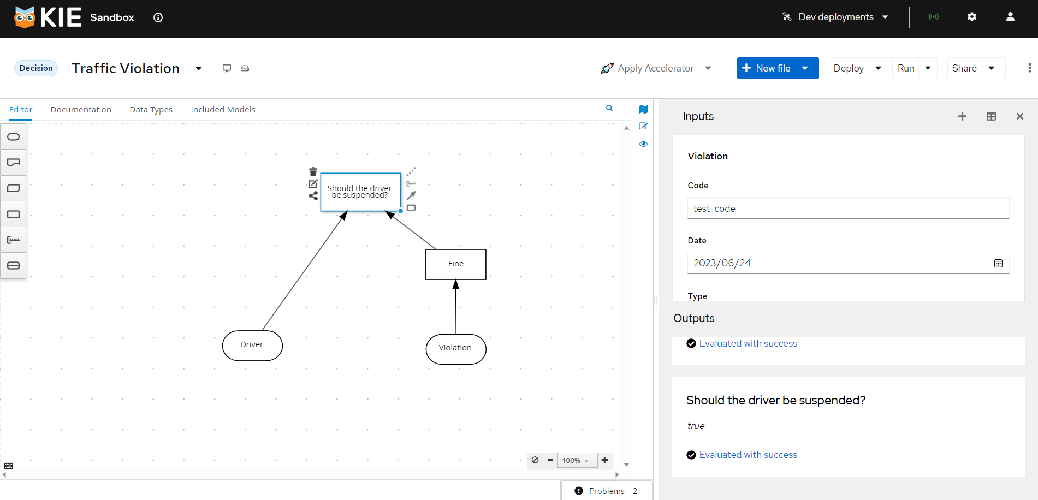
Task: Switch to the Documentation tab
Action: pos(81,110)
